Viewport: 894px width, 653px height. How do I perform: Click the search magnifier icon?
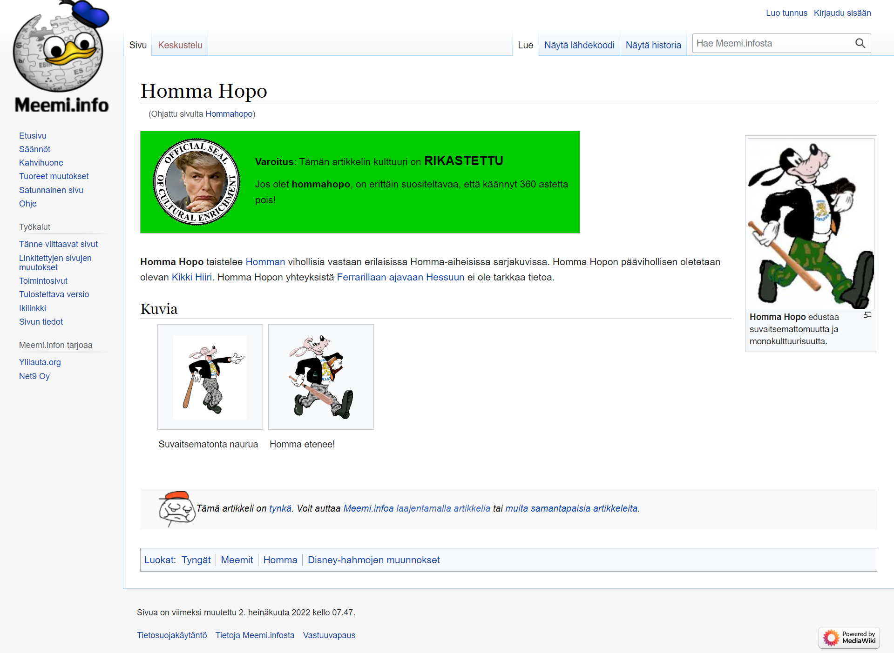click(860, 43)
